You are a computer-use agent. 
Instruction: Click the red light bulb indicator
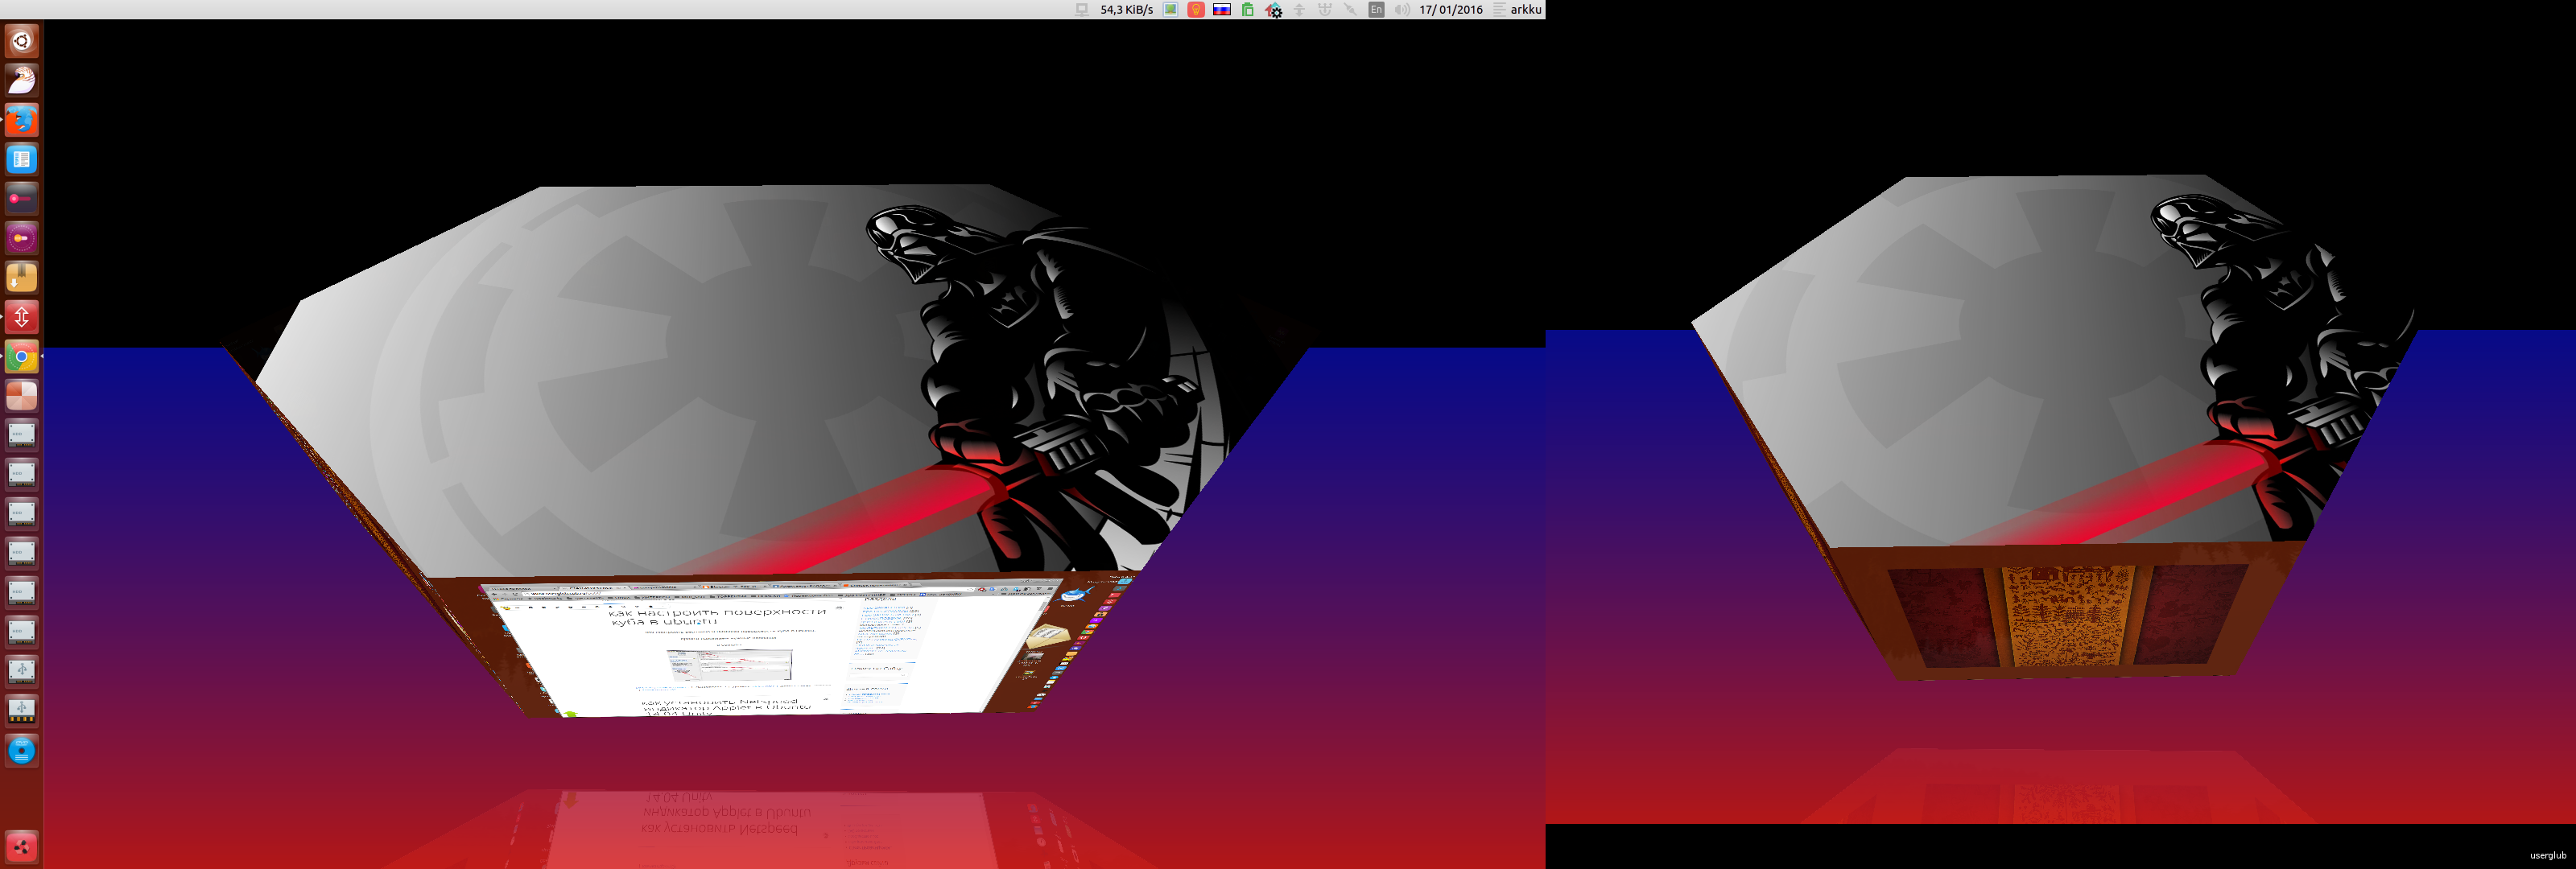point(1196,9)
